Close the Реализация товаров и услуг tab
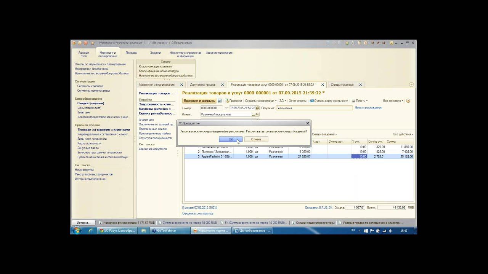 click(323, 84)
